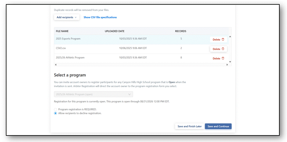The image size is (287, 142).
Task: Select Allow recipients to decline registration
Action: pyautogui.click(x=56, y=113)
